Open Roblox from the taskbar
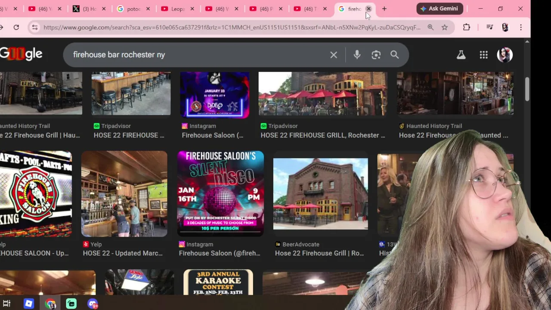551x310 pixels. pos(28,304)
